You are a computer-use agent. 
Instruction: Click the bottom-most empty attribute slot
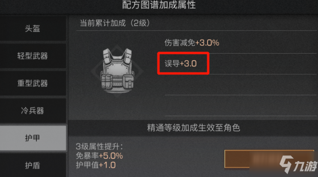pyautogui.click(x=240, y=105)
